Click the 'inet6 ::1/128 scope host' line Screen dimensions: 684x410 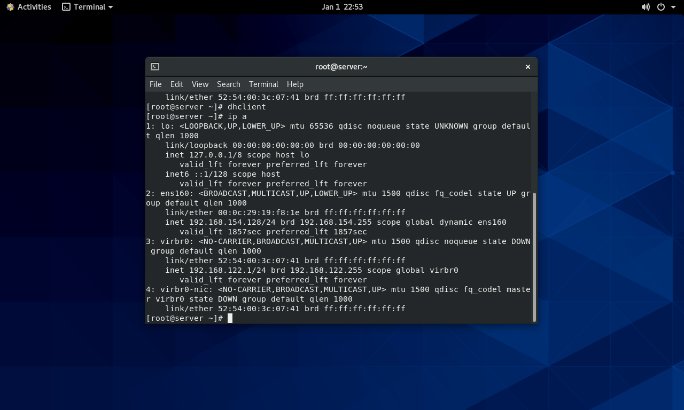pos(223,174)
